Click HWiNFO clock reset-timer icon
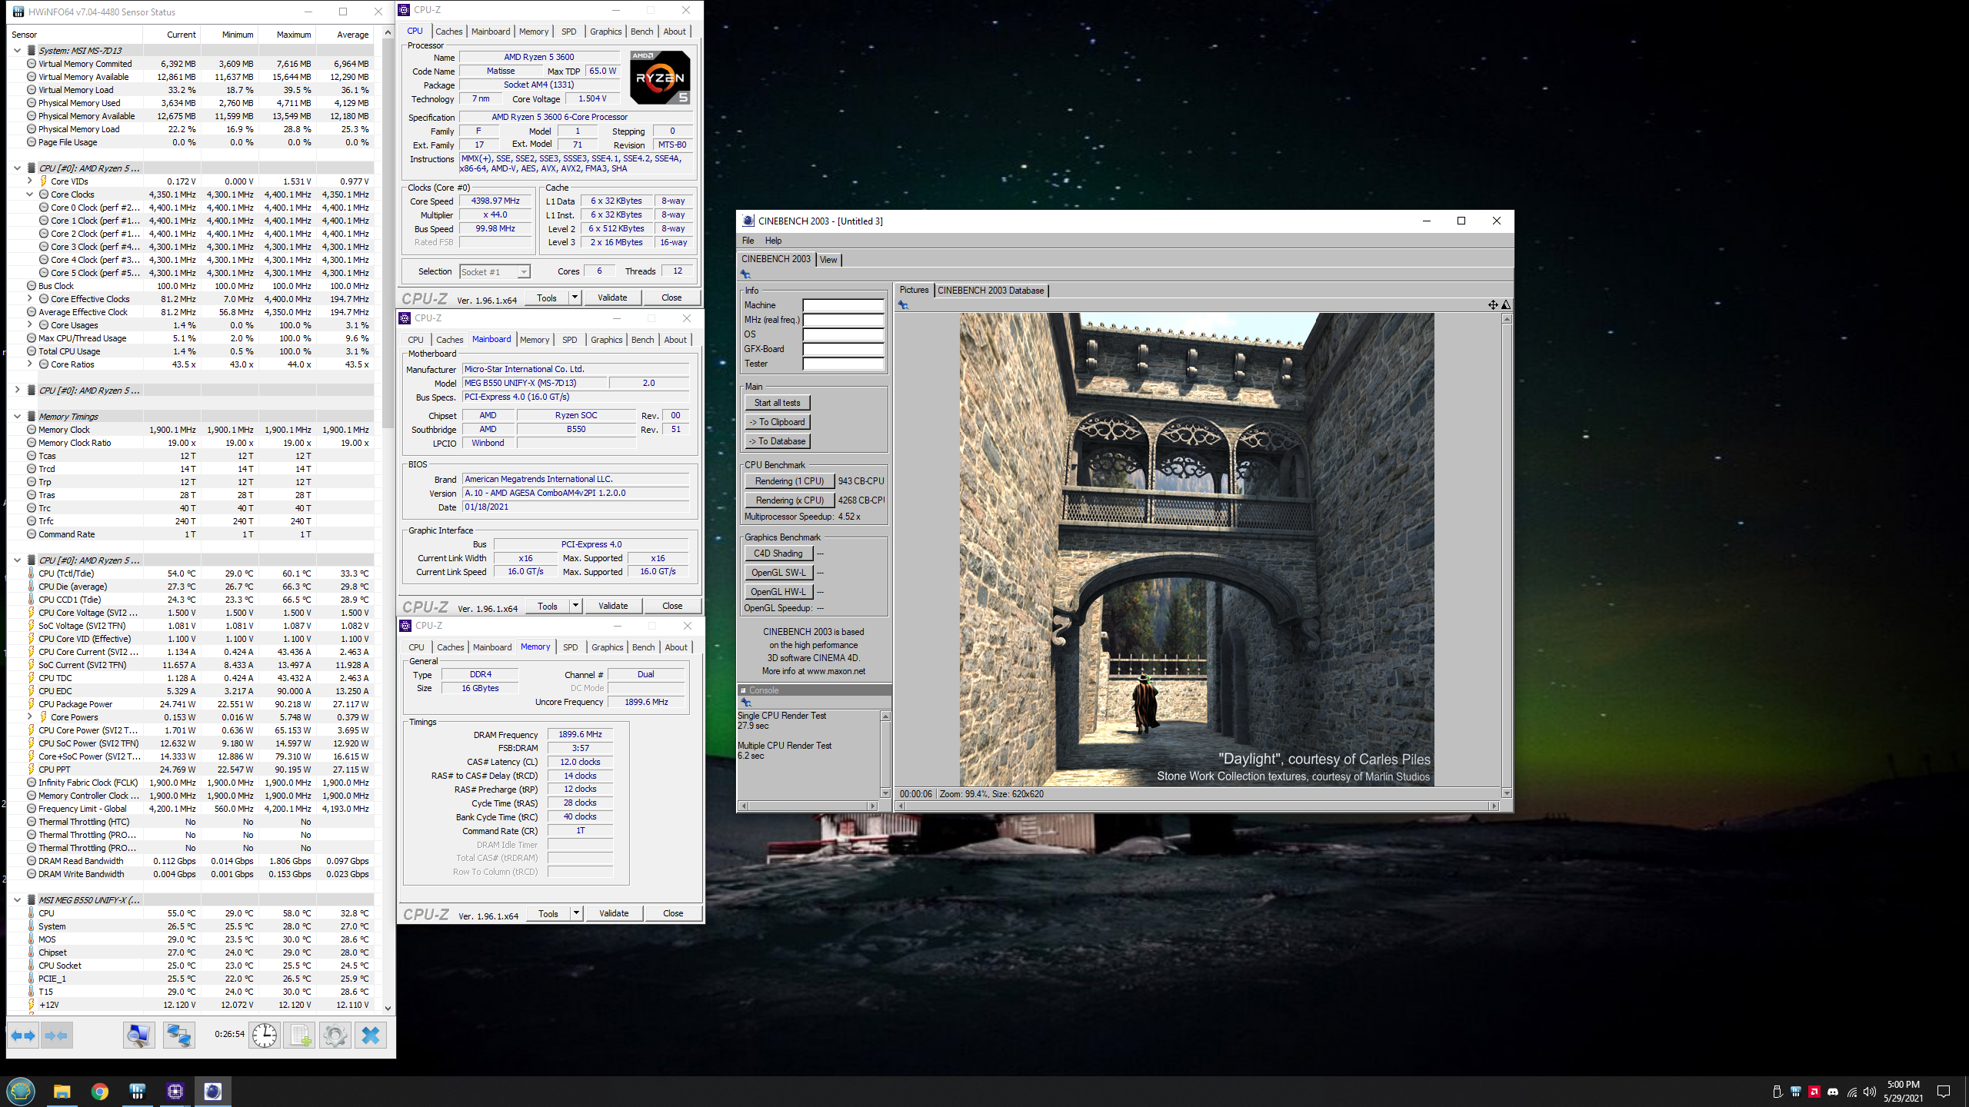The width and height of the screenshot is (1969, 1107). (x=265, y=1036)
